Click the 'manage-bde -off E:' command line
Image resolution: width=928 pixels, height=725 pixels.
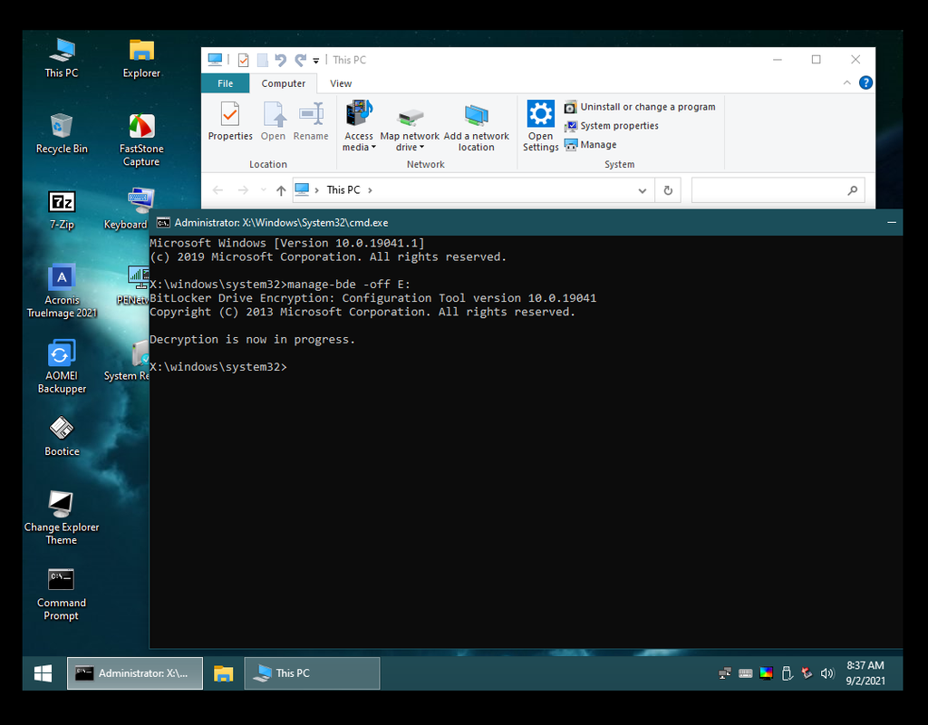coord(349,284)
